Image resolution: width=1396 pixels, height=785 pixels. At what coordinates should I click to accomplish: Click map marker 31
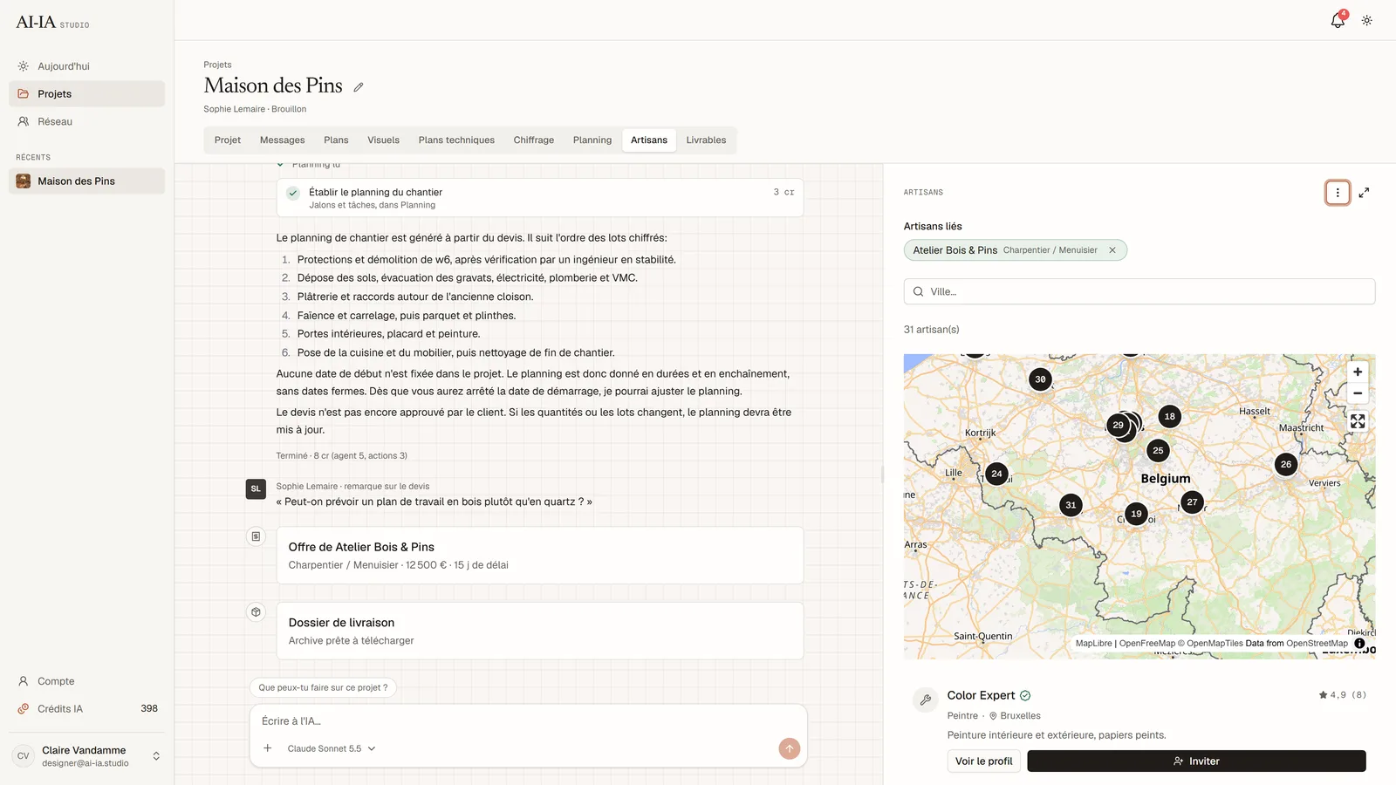tap(1071, 505)
